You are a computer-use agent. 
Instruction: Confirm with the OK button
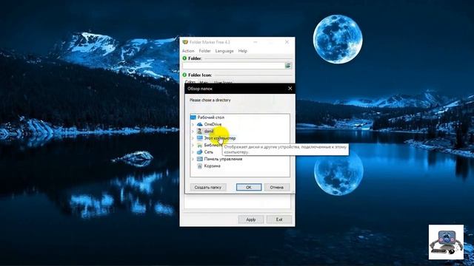249,187
